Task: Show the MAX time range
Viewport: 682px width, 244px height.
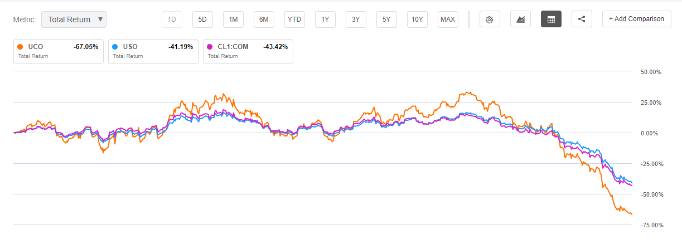Action: (x=448, y=19)
